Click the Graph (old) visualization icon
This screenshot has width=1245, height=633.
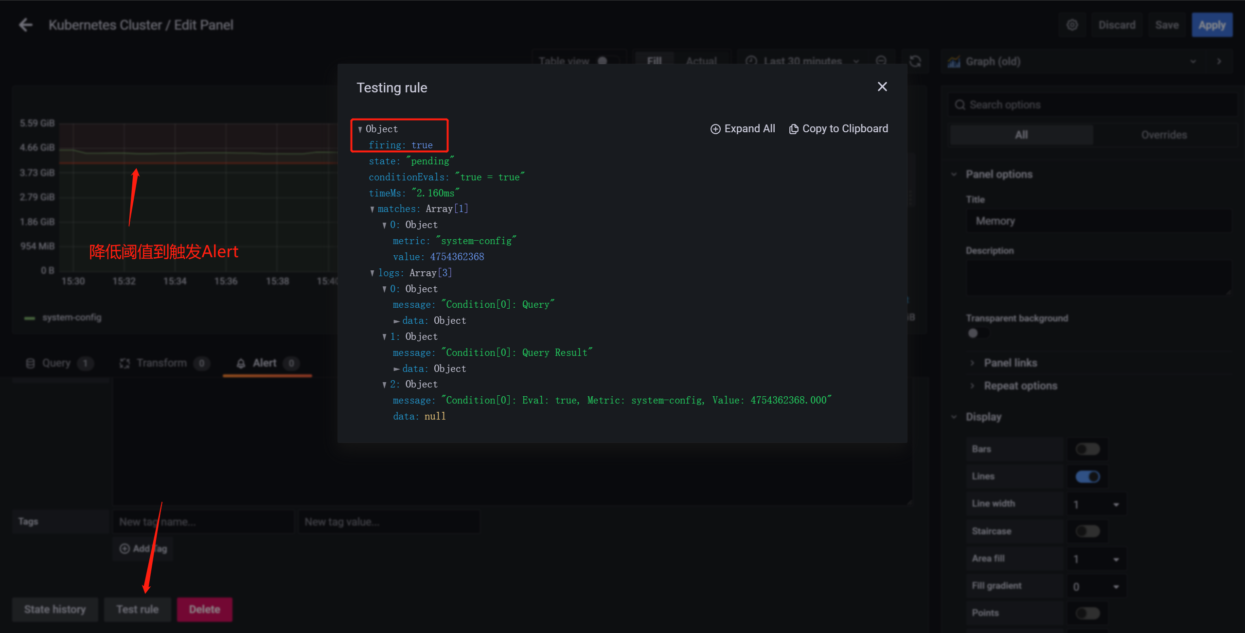click(x=954, y=62)
